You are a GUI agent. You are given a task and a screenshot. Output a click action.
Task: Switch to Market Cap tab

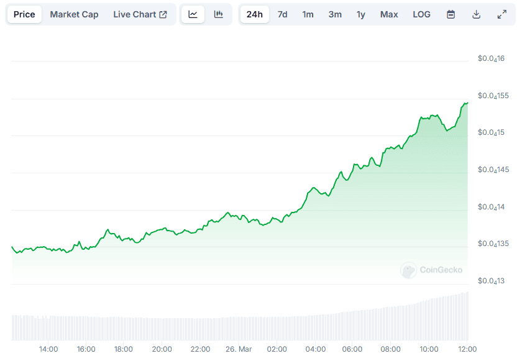click(74, 14)
